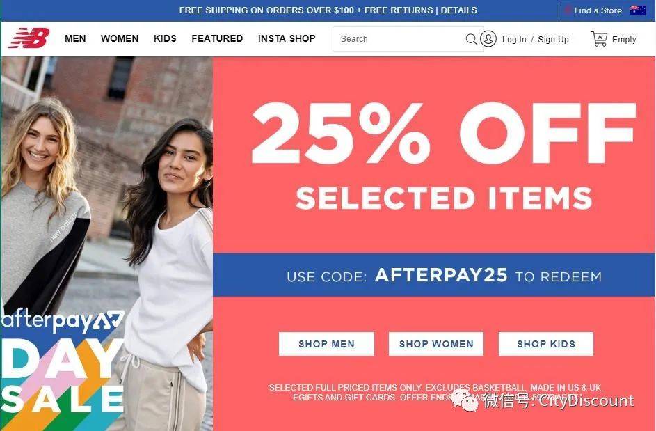Click the SHOP KIDS button

(546, 344)
